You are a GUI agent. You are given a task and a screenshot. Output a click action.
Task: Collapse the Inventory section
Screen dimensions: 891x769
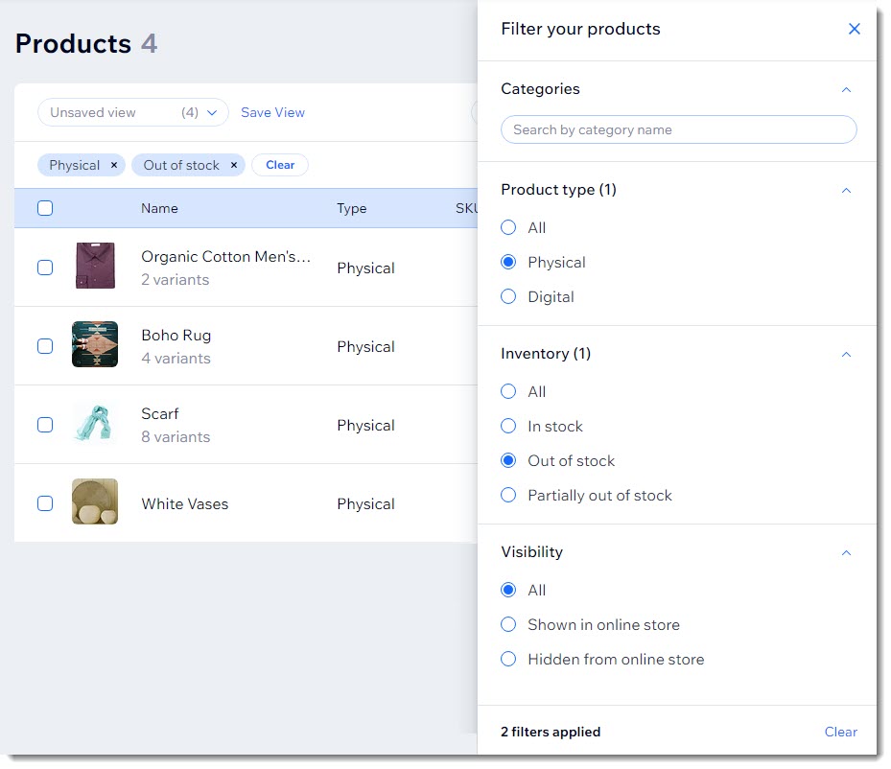pos(846,354)
